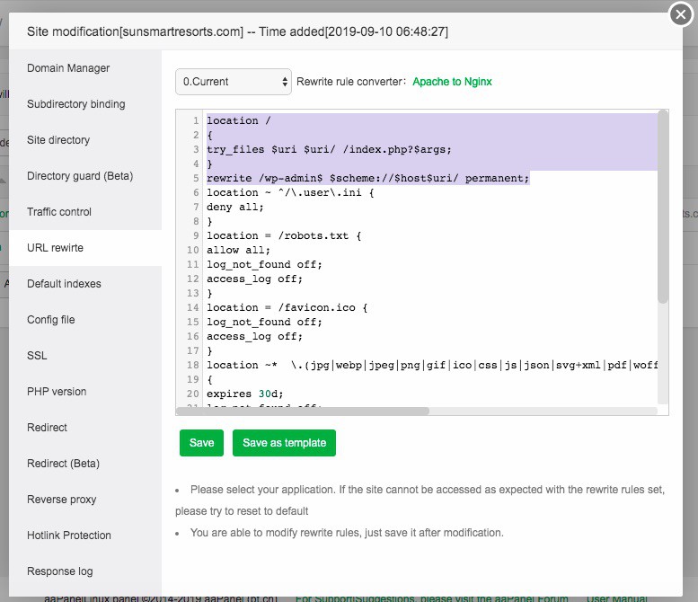The width and height of the screenshot is (698, 602).
Task: Switch to PHP version tab
Action: click(57, 392)
